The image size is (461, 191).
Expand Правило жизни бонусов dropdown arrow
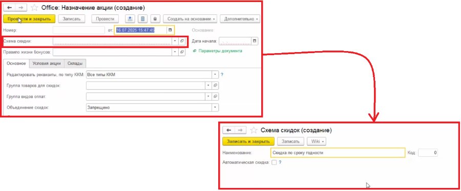tap(175, 52)
